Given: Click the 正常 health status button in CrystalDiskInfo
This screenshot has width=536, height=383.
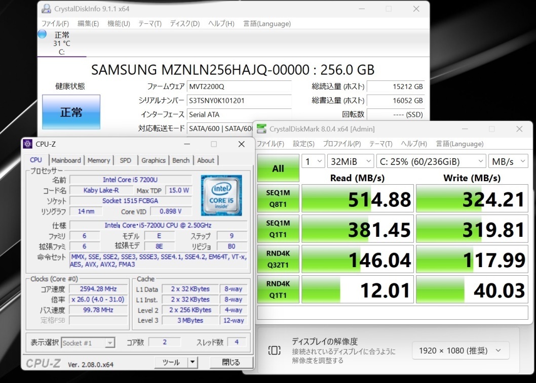Looking at the screenshot, I should point(71,112).
